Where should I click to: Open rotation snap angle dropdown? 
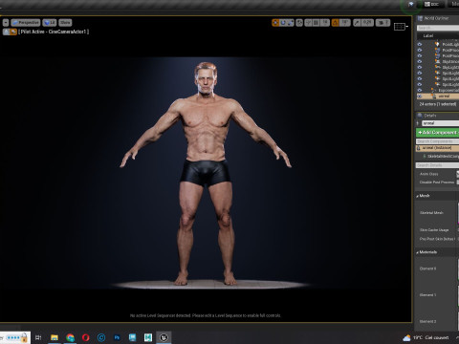(x=344, y=23)
